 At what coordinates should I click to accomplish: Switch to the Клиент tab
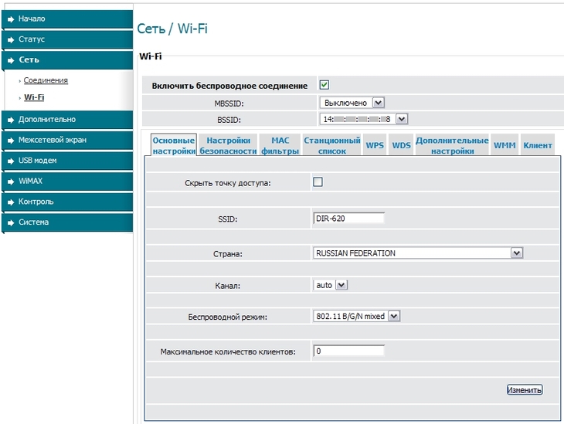click(x=538, y=145)
